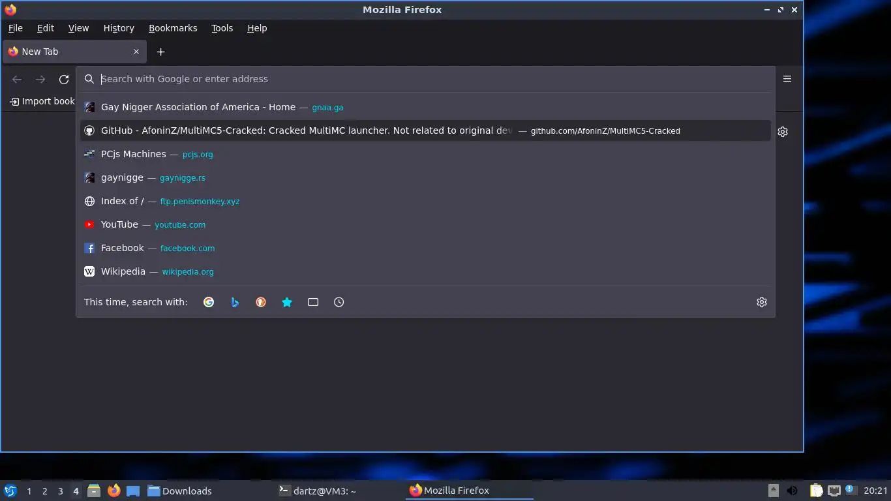Open the Bookmarks menu

point(173,28)
